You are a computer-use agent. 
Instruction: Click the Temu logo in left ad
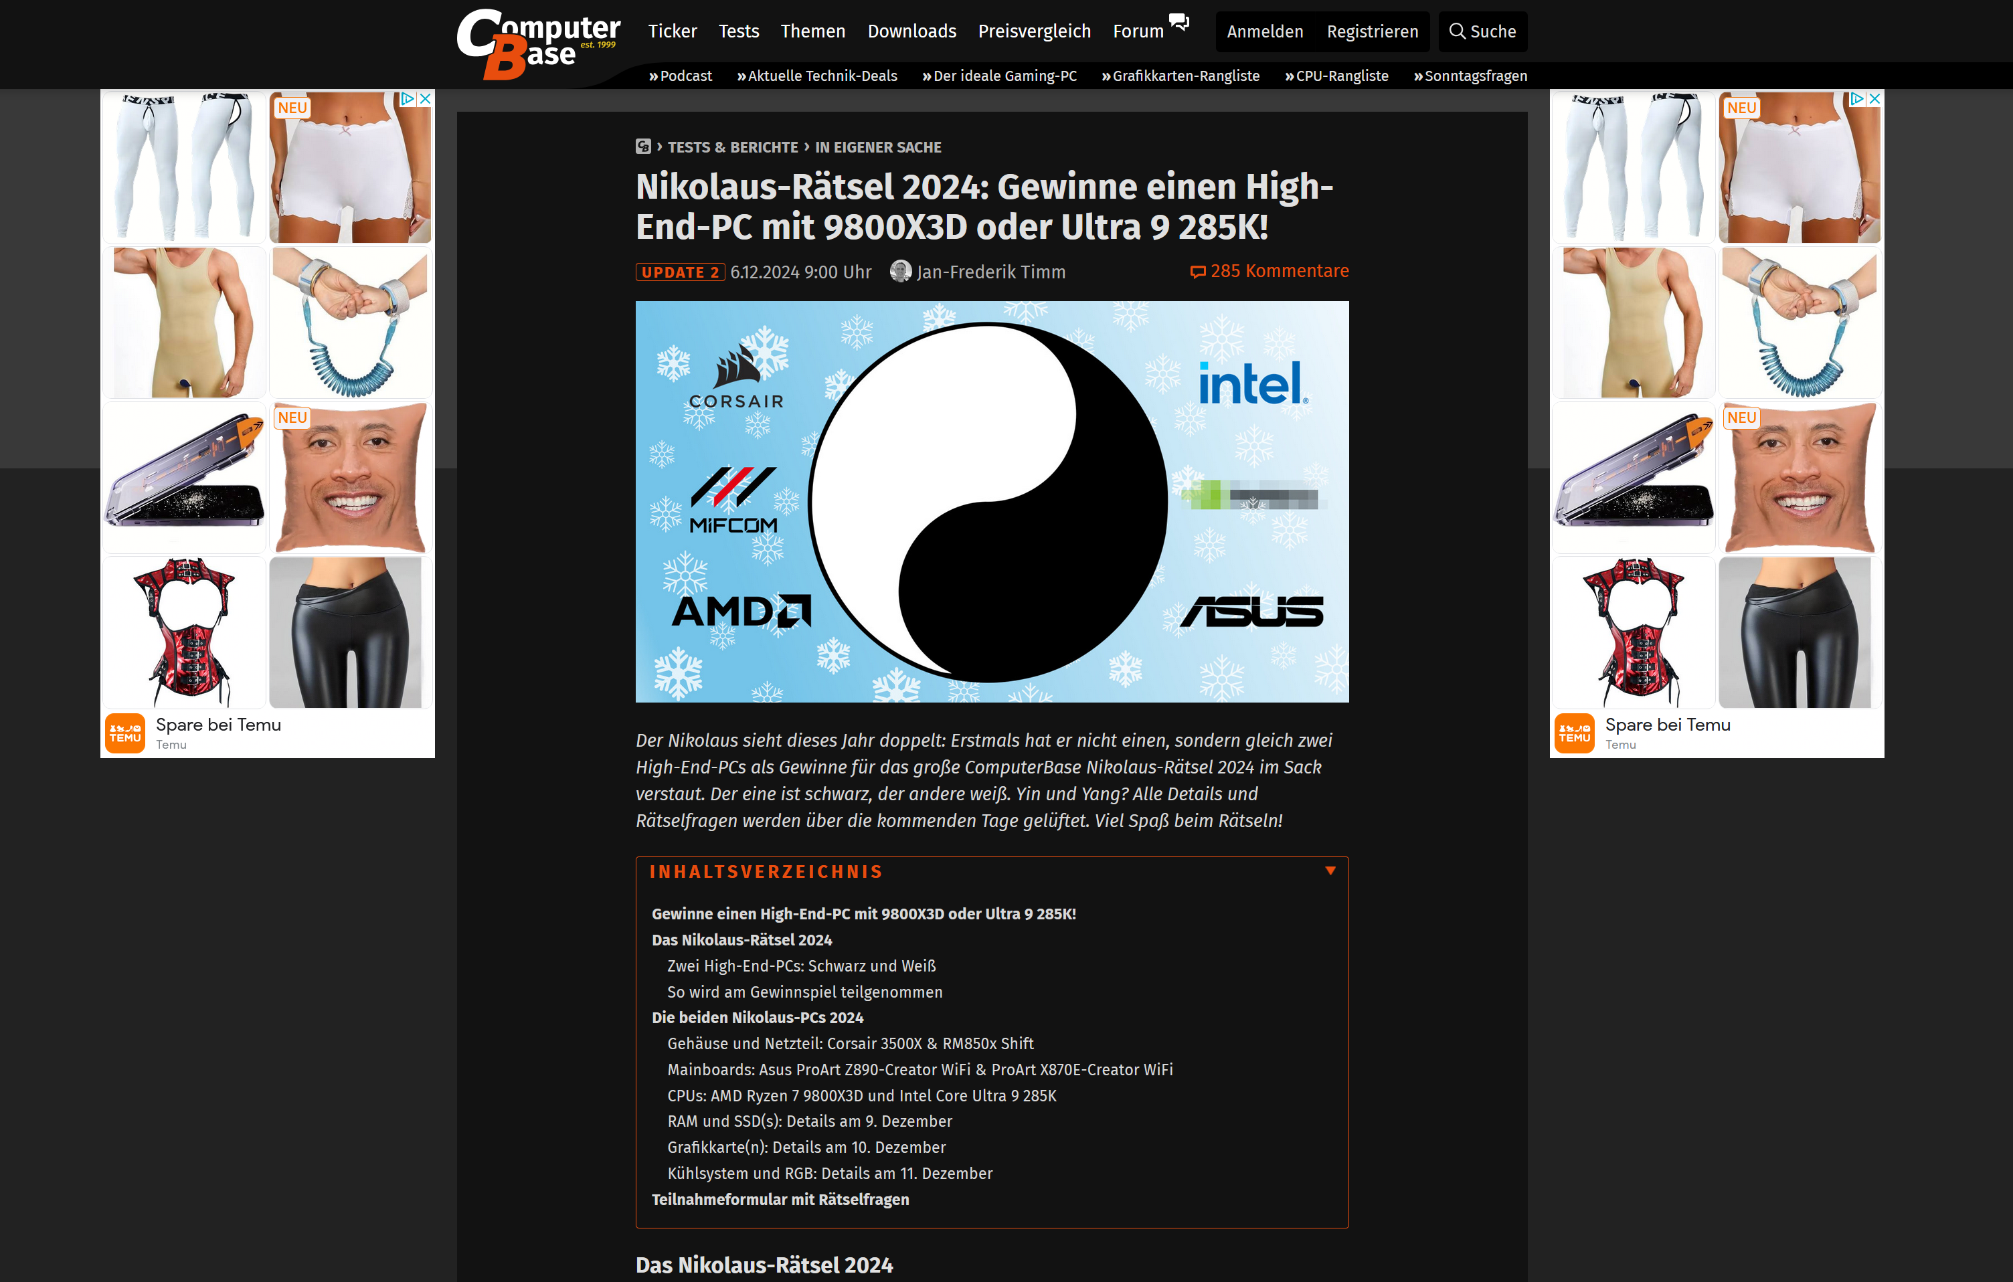(x=125, y=733)
